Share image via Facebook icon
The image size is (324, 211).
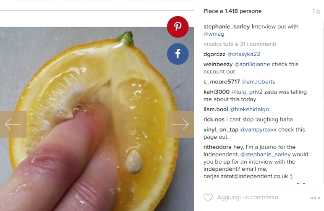(178, 54)
